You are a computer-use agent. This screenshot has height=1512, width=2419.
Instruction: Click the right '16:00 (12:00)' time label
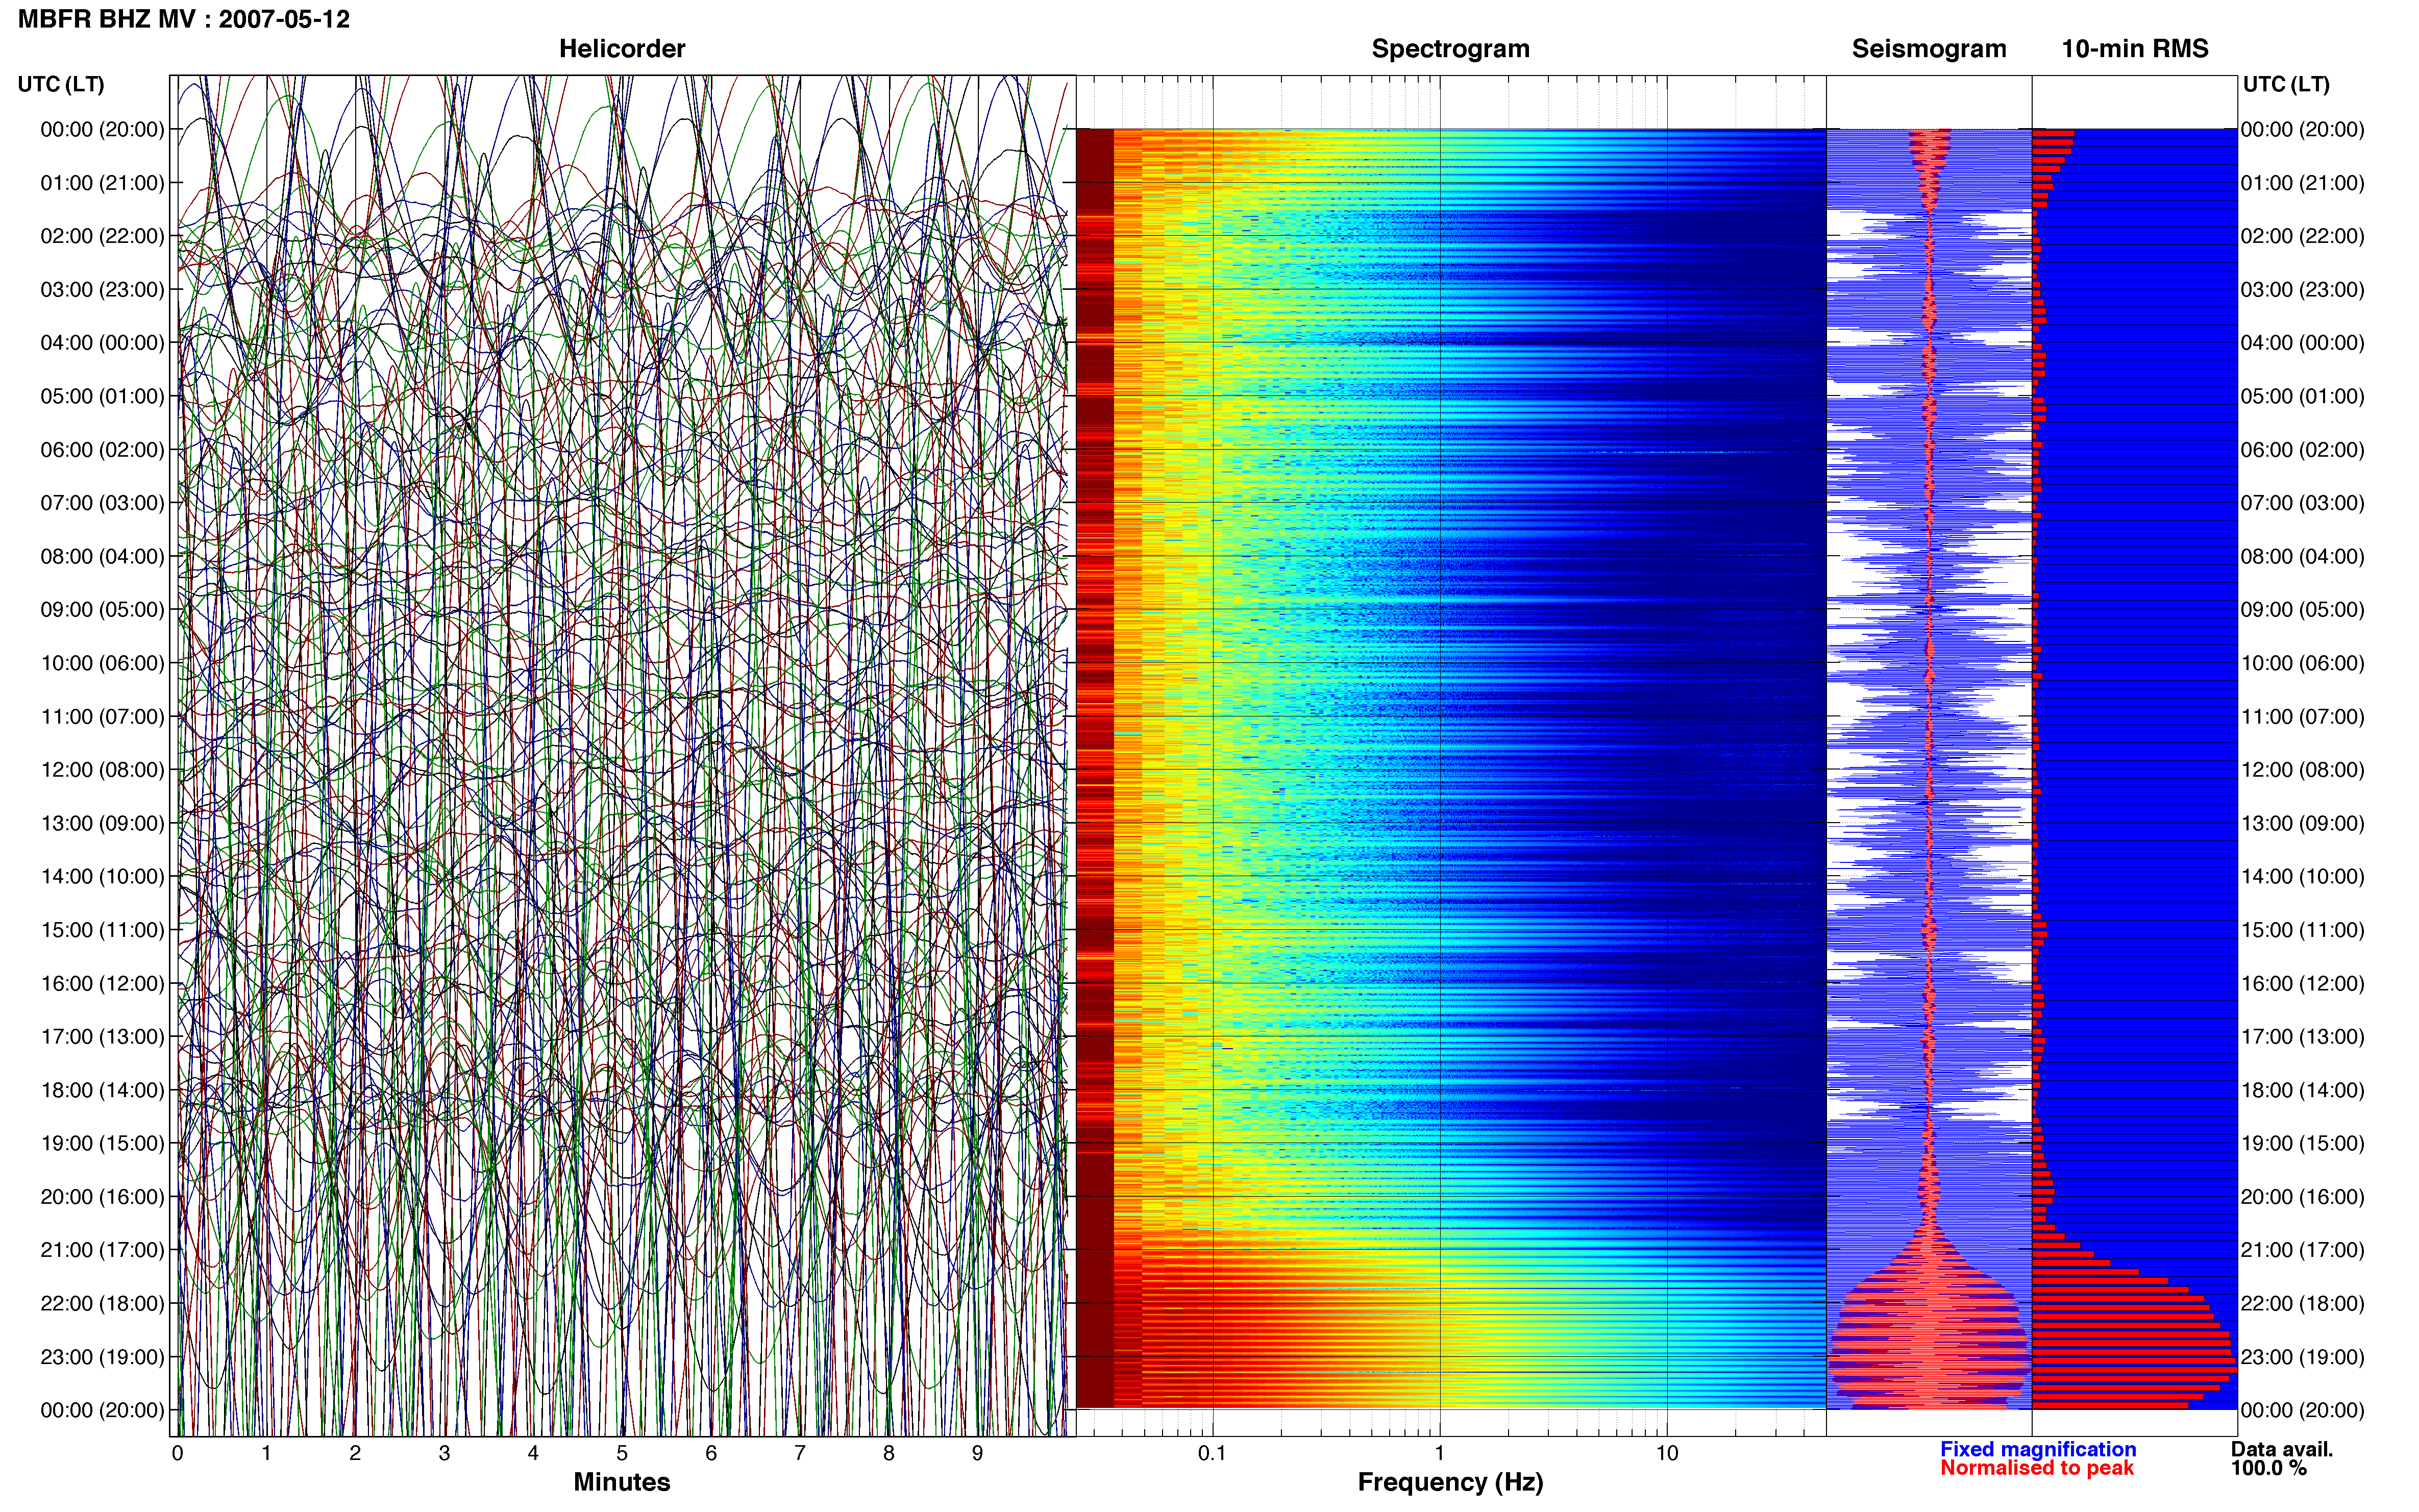tap(2303, 983)
